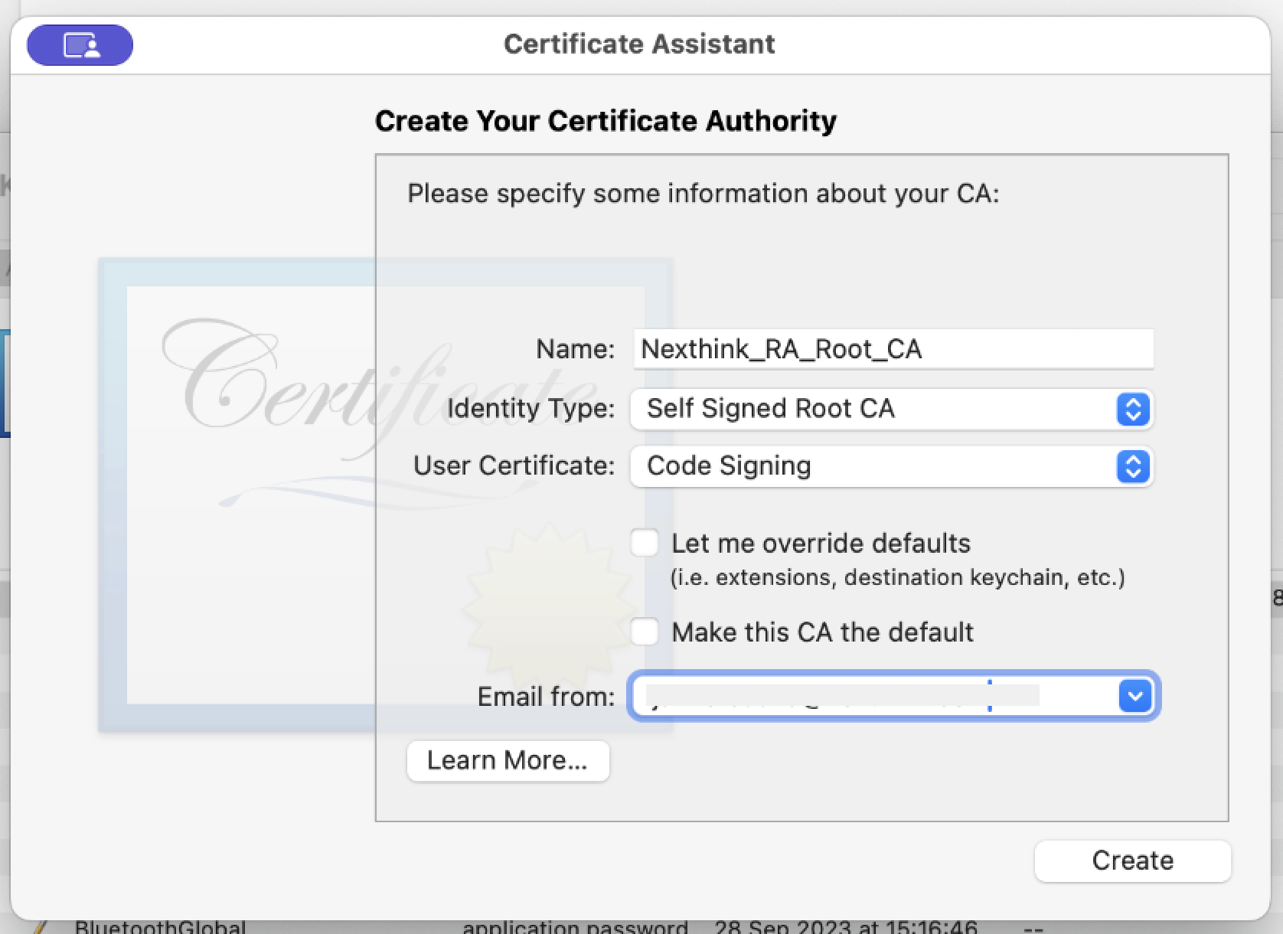
Task: Click the Email from blue chevron arrow
Action: [x=1134, y=696]
